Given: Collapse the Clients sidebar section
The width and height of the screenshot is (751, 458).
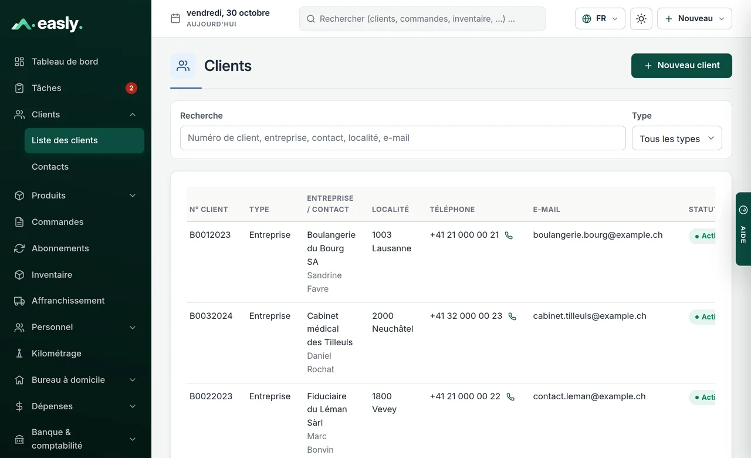Looking at the screenshot, I should [x=133, y=114].
